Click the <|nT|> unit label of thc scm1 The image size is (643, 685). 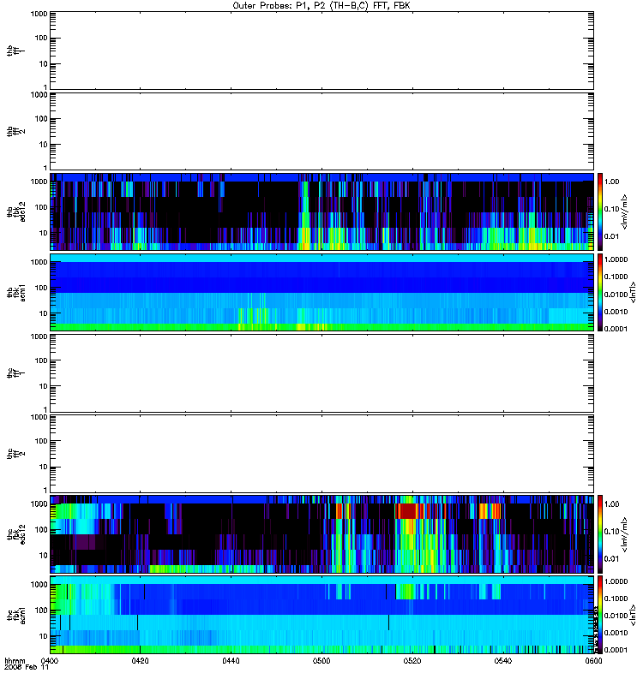[x=633, y=615]
